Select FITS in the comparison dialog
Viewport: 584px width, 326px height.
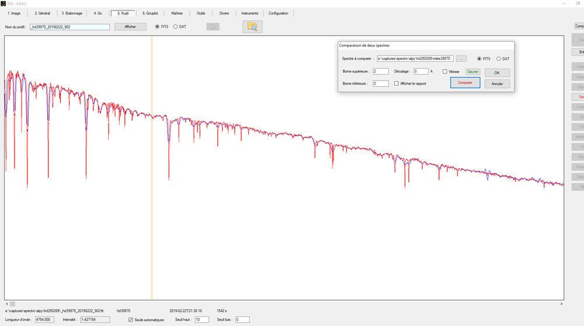pos(479,59)
